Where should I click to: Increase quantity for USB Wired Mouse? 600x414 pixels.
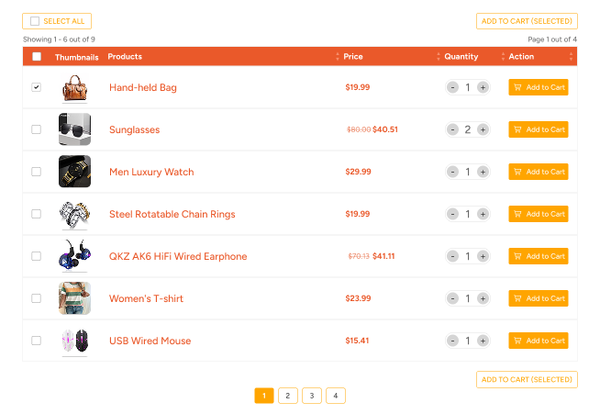coord(483,341)
